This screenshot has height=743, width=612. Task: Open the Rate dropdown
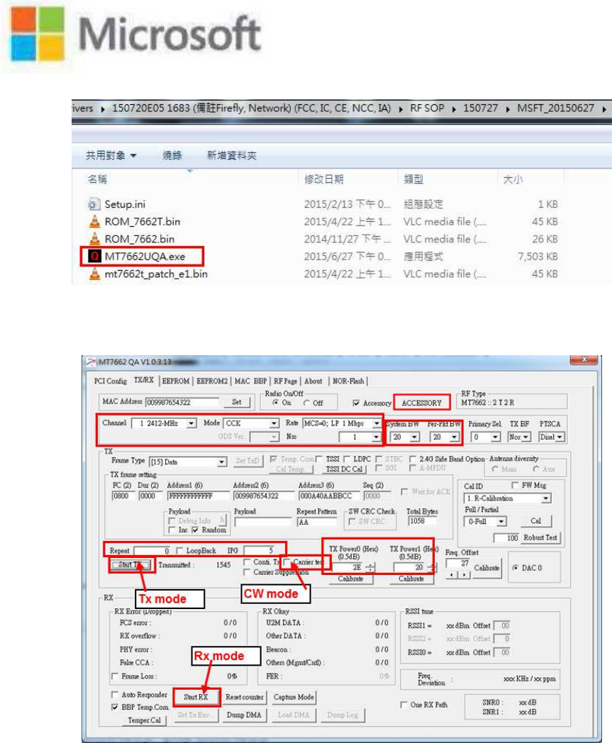[377, 423]
